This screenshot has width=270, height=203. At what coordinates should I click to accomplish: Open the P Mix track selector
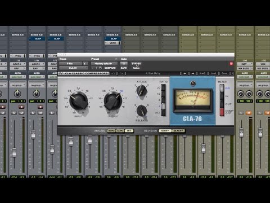tap(71, 64)
